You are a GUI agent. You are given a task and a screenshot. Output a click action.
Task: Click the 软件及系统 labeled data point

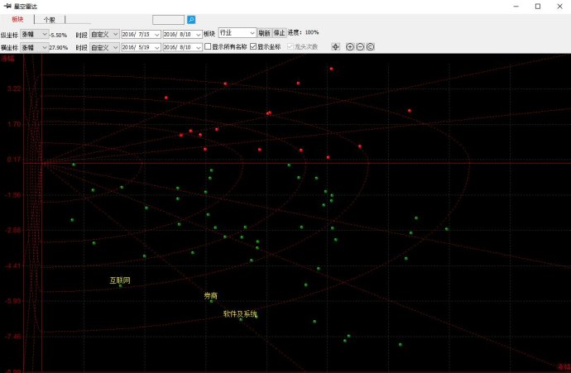[x=241, y=319]
